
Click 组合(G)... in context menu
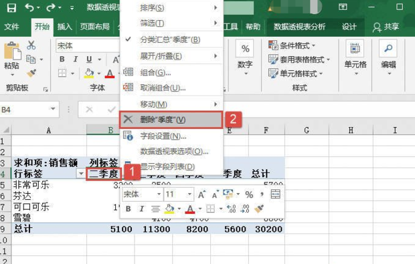coord(171,72)
